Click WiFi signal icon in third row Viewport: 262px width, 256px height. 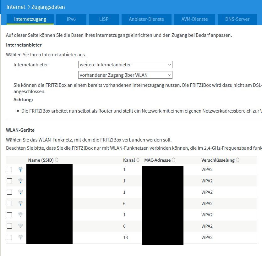(x=20, y=192)
